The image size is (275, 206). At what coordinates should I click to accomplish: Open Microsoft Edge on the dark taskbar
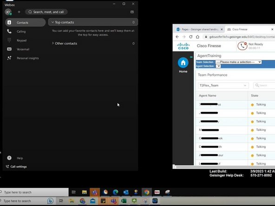[115, 192]
